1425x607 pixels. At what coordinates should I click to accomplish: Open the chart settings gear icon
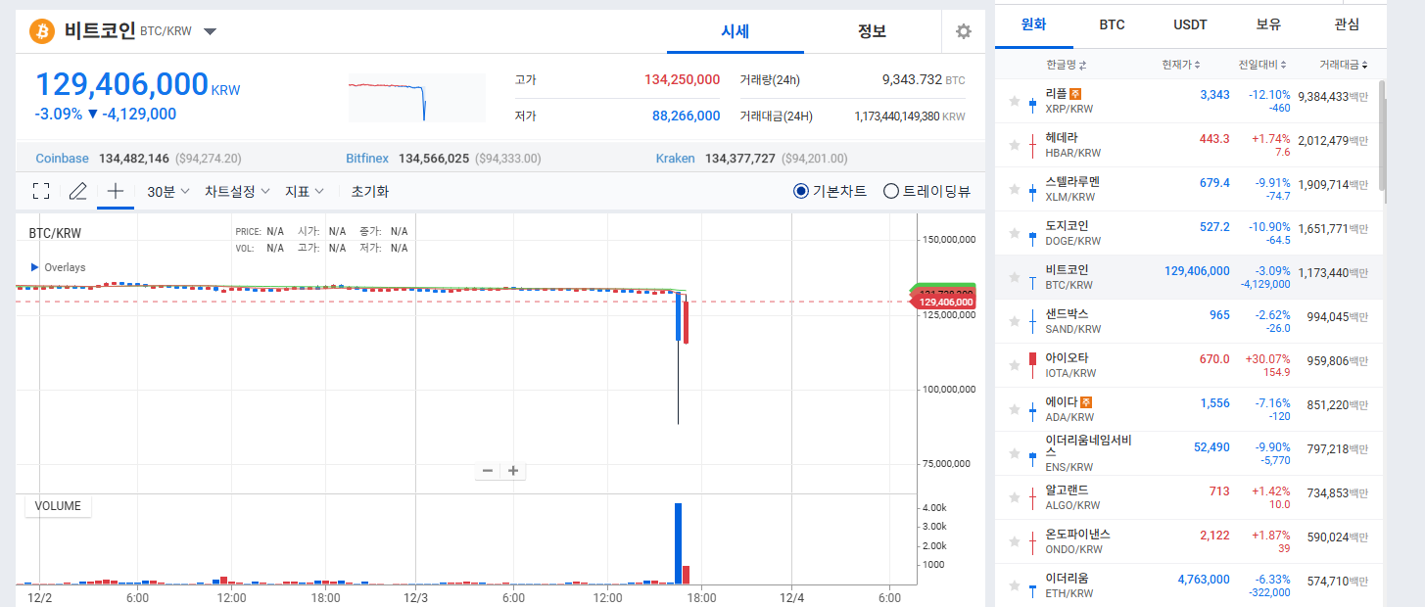point(964,31)
